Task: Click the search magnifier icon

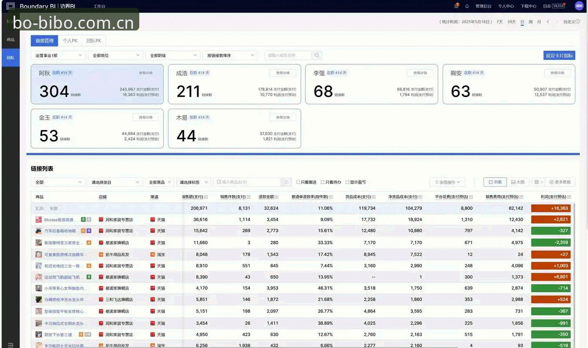Action: pos(317,55)
